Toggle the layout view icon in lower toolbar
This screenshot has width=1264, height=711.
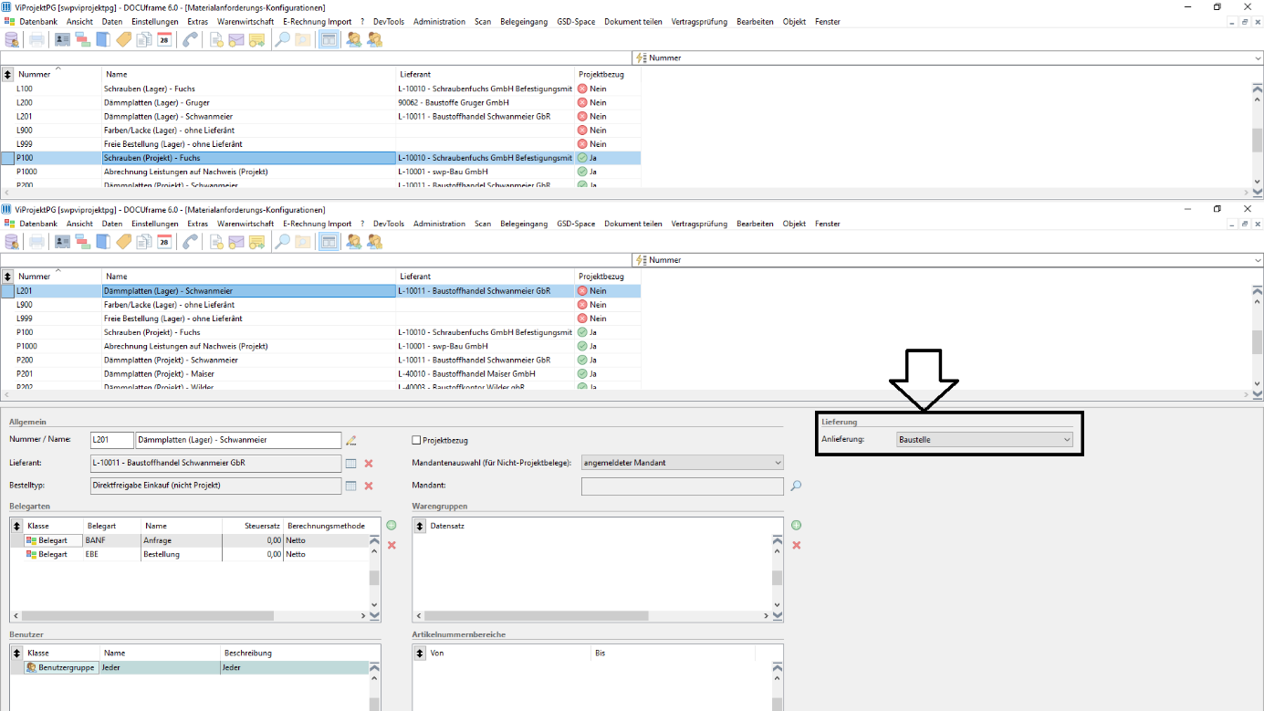[x=329, y=241]
